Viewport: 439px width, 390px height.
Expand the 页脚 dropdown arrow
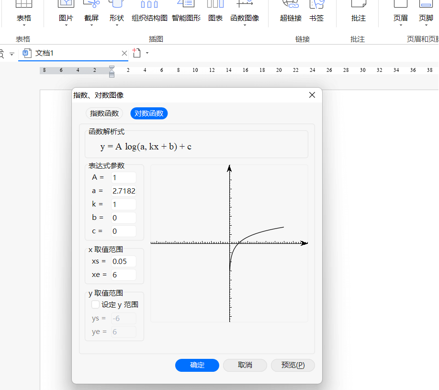click(427, 25)
